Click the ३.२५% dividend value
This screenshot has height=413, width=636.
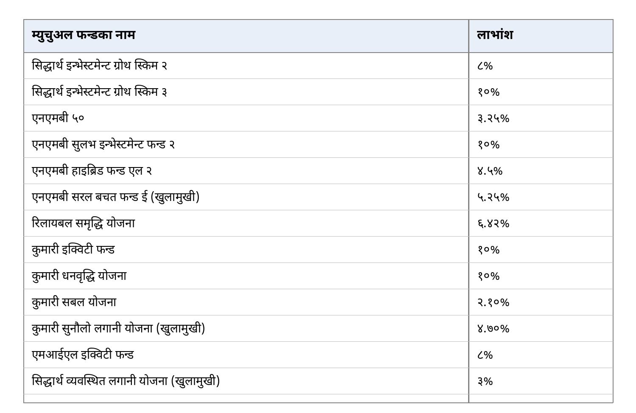pyautogui.click(x=493, y=118)
